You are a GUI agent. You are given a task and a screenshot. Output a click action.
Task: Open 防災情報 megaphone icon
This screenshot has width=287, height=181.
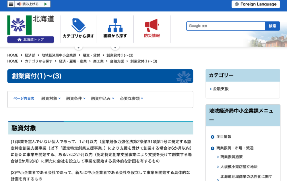[152, 25]
